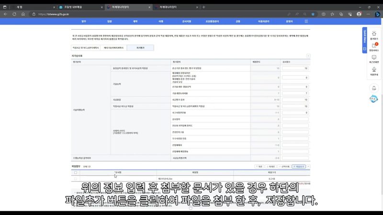This screenshot has width=383, height=215.
Task: Check the checkbox for the 테스트문서 file row
Action: [76, 179]
